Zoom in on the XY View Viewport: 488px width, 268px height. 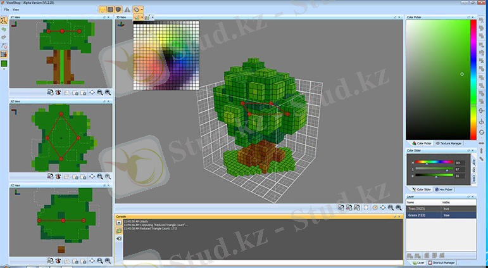(108, 92)
